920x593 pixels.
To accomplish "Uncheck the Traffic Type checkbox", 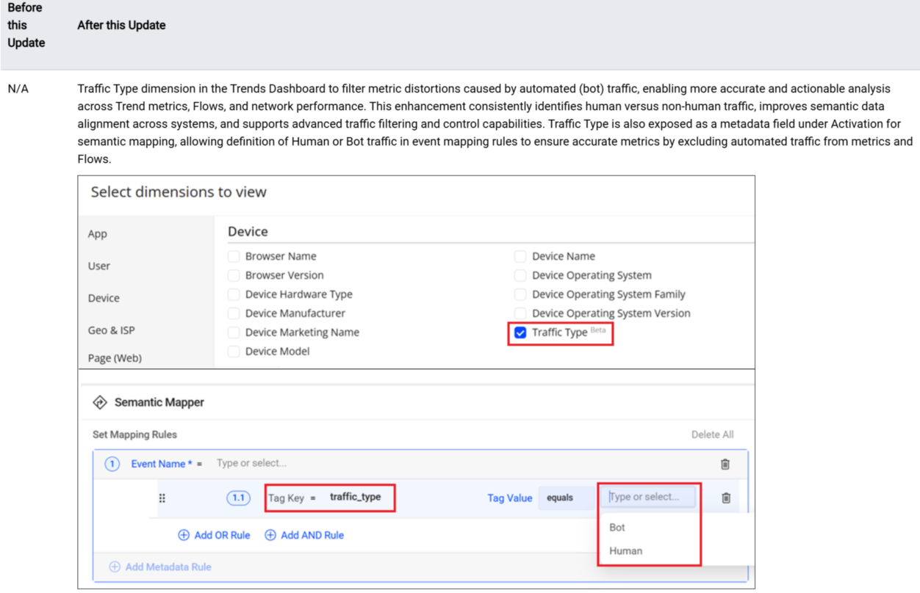I will [520, 332].
